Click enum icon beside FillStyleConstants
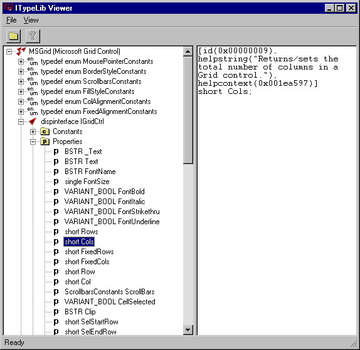 click(x=33, y=91)
